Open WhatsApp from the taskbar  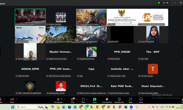coord(86,107)
